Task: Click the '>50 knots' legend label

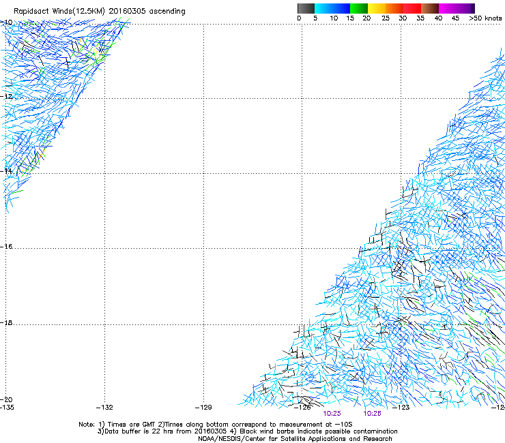Action: tap(485, 18)
